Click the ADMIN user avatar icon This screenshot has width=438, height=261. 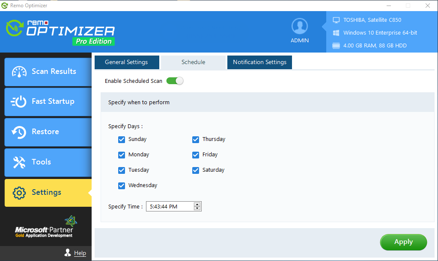point(300,26)
